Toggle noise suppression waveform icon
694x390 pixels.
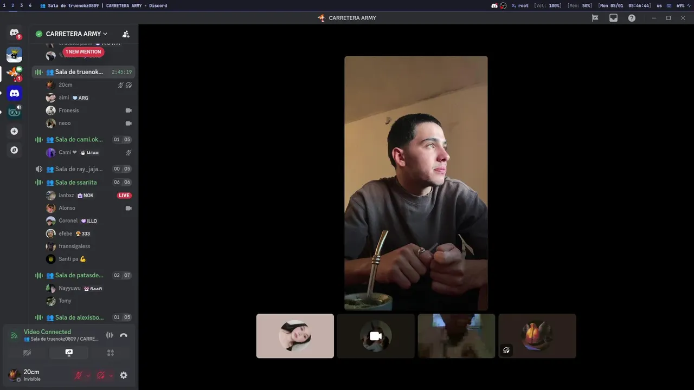pyautogui.click(x=110, y=335)
